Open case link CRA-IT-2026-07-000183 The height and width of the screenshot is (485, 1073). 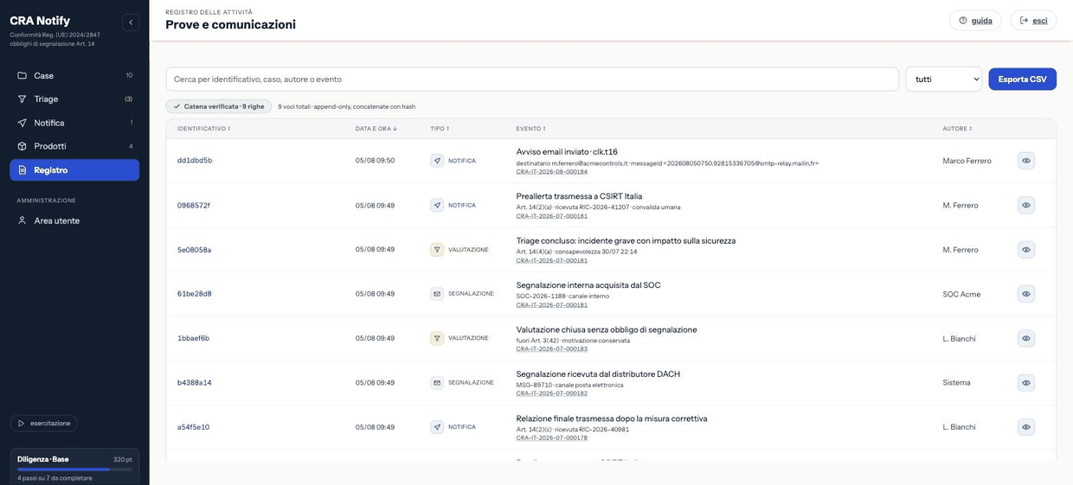point(552,349)
